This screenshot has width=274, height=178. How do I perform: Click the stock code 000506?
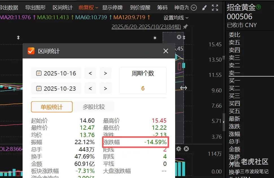click(240, 17)
